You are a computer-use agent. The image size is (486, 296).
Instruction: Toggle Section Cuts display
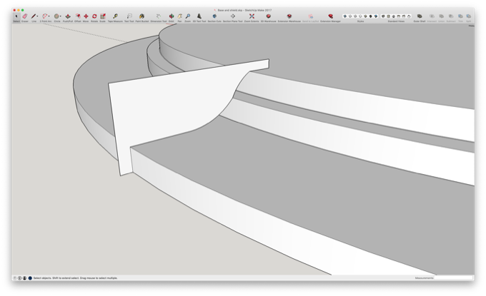click(x=214, y=16)
